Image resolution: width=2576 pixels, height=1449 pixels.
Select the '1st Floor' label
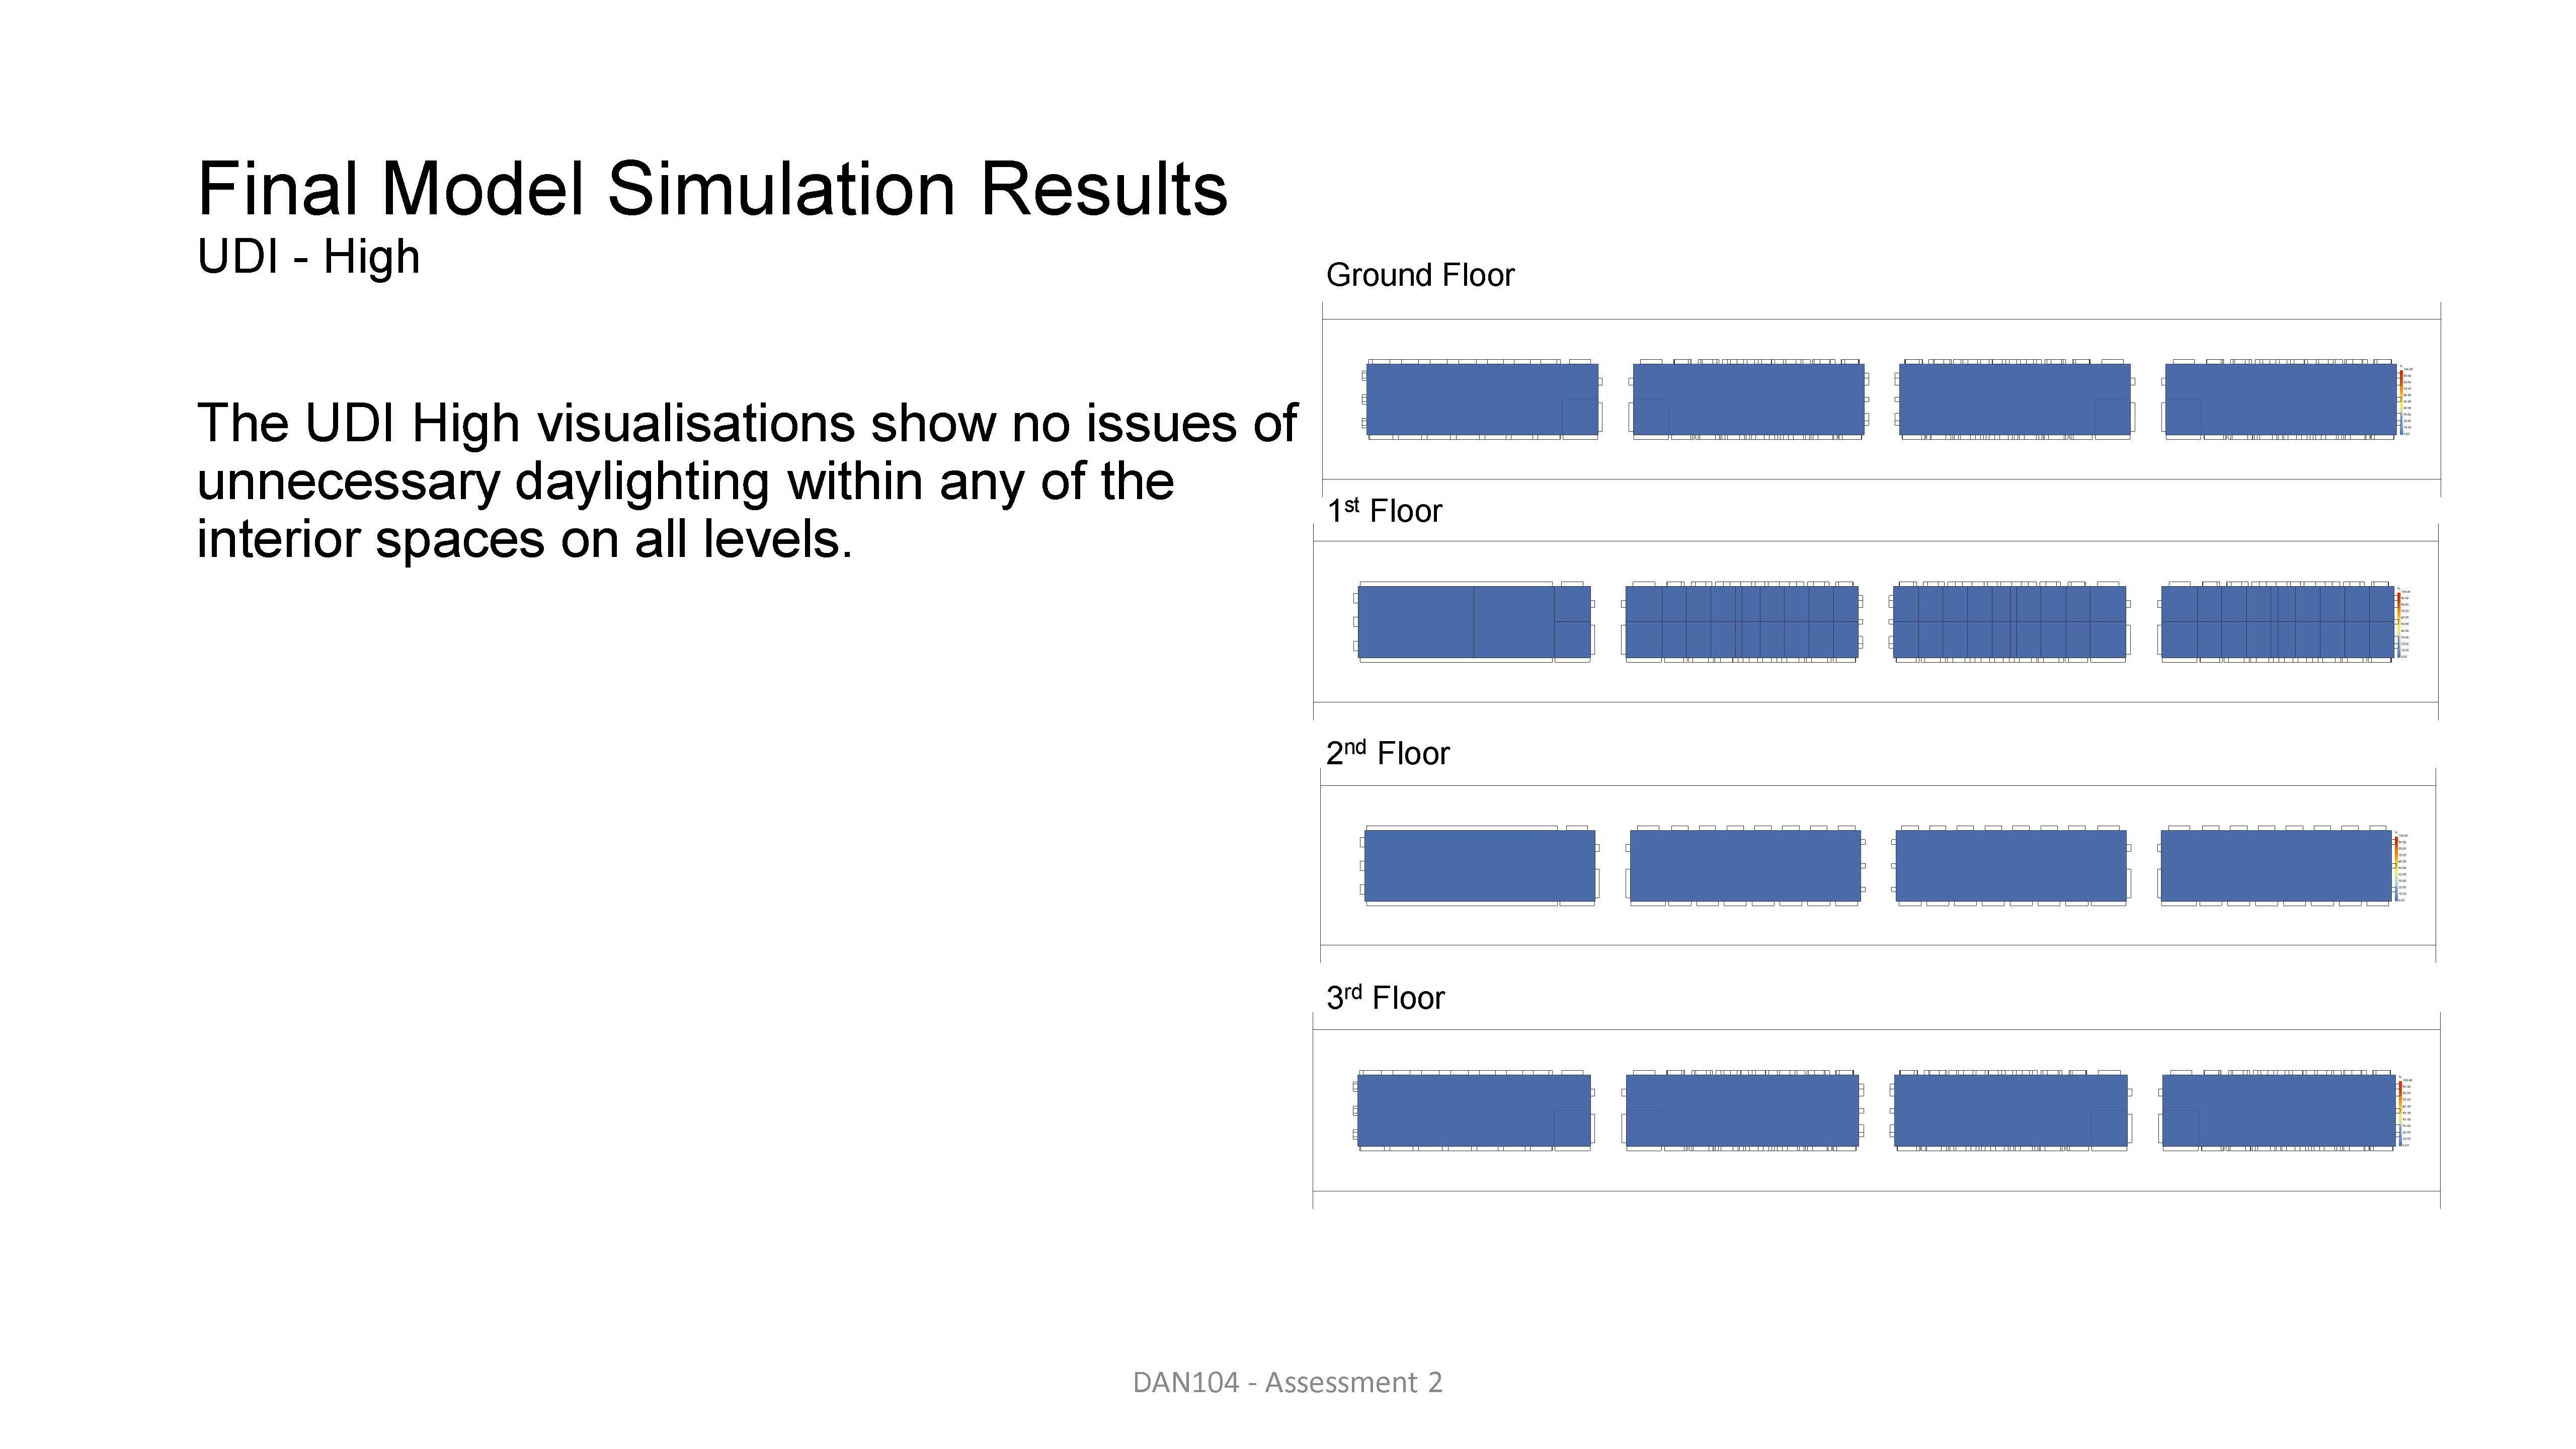point(1384,511)
